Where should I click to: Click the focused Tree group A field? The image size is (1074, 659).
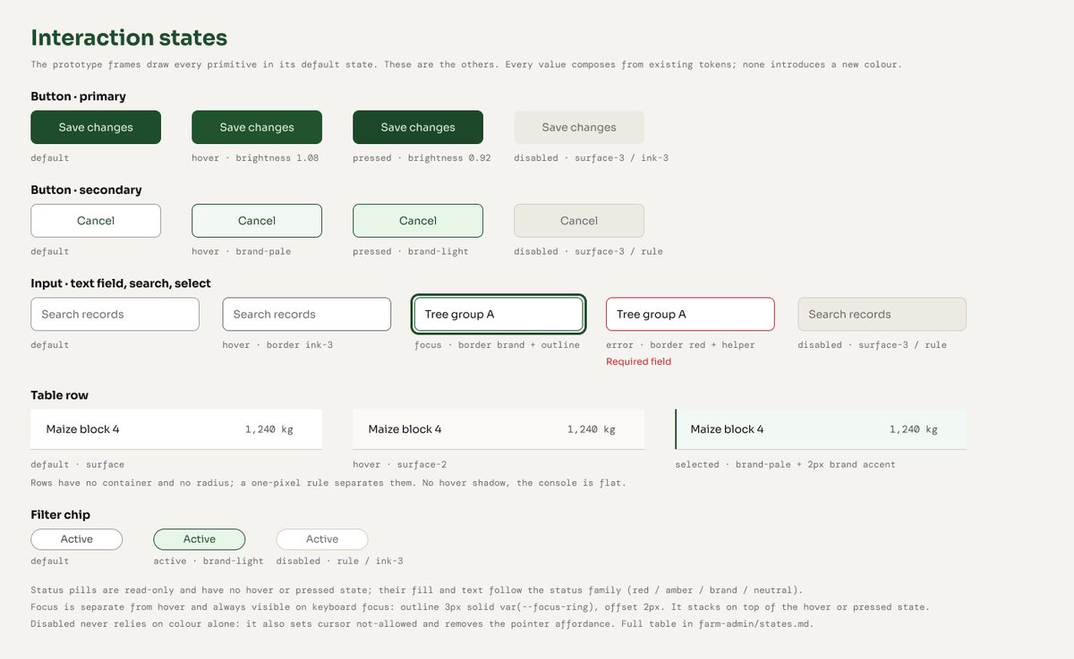pos(499,314)
